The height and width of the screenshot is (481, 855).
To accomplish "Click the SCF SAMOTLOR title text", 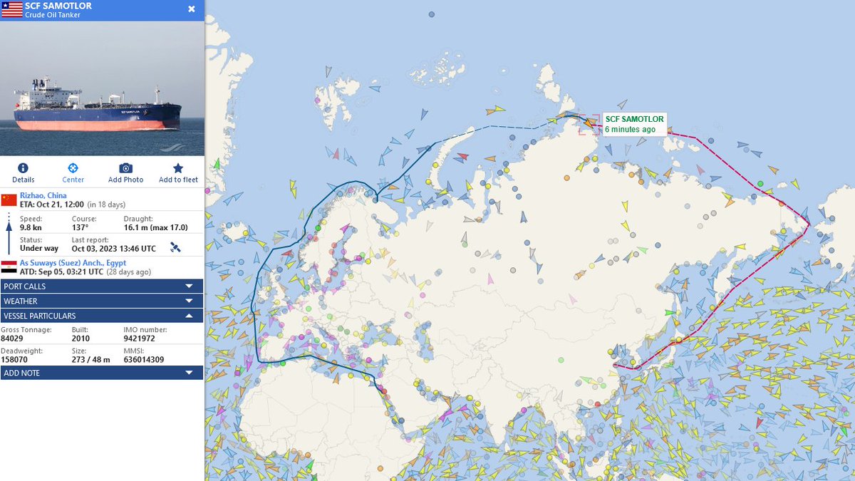I will [58, 6].
